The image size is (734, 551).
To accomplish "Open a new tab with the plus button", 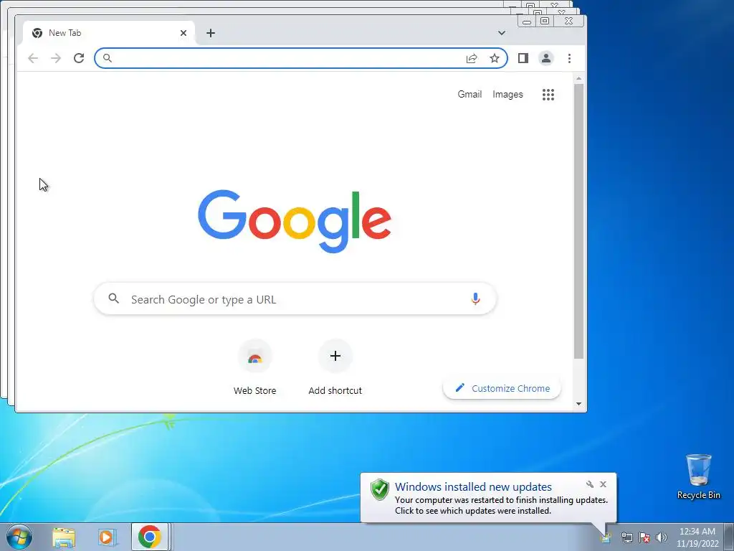I will point(211,33).
